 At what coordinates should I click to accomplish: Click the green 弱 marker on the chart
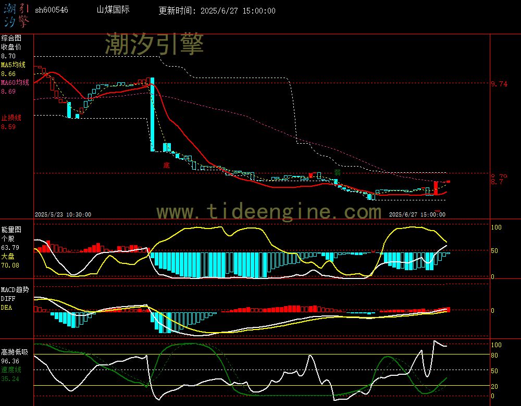tap(337, 172)
